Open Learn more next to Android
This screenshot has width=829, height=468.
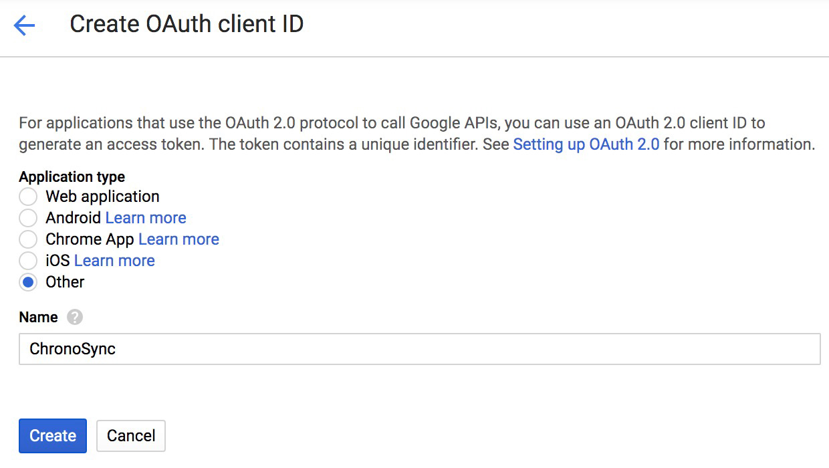(145, 217)
